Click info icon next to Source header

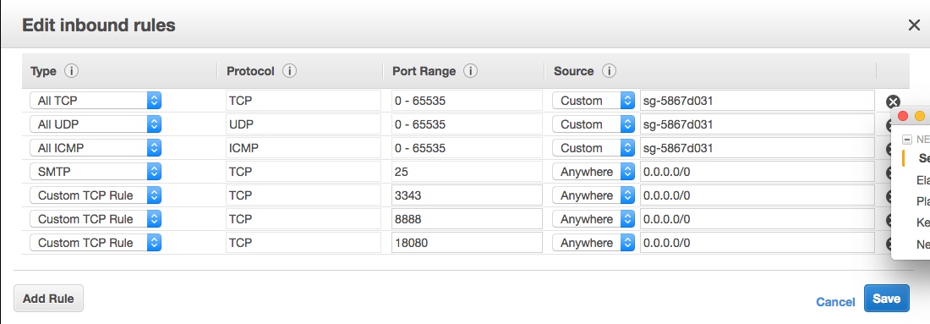tap(609, 71)
